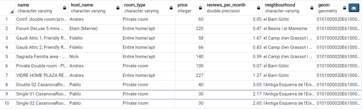The width and height of the screenshot is (362, 109).
Task: Click the lock icon in price column
Action: click(x=201, y=8)
